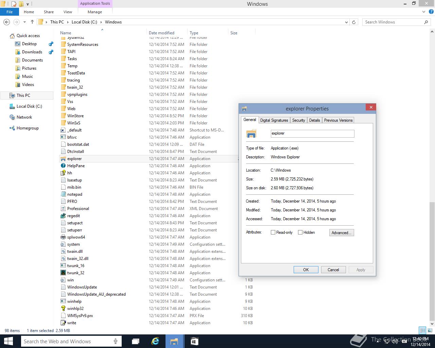Image resolution: width=435 pixels, height=348 pixels.
Task: Expand the This PC breadcrumb arrow
Action: 68,22
